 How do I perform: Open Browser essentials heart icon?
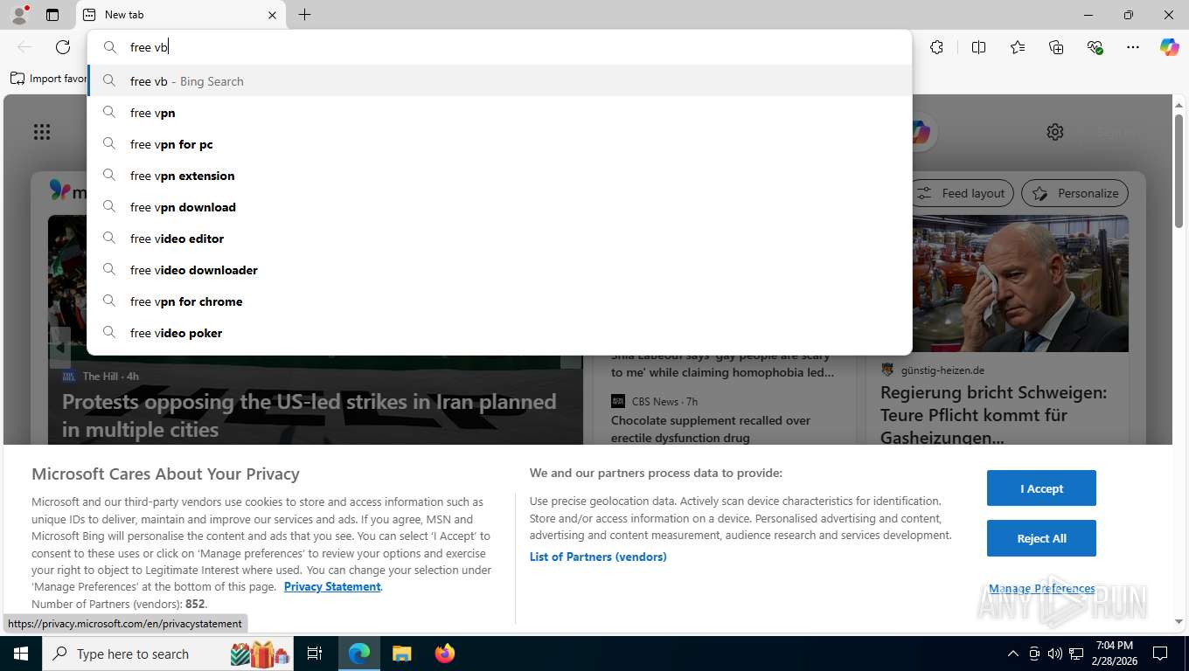[x=1095, y=47]
